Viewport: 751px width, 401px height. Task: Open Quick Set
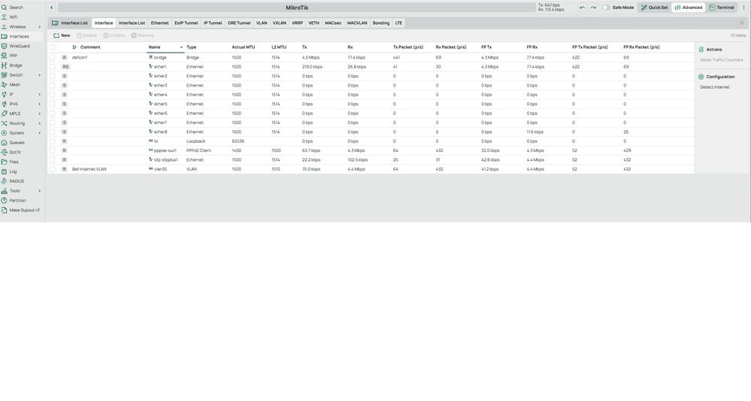tap(654, 8)
